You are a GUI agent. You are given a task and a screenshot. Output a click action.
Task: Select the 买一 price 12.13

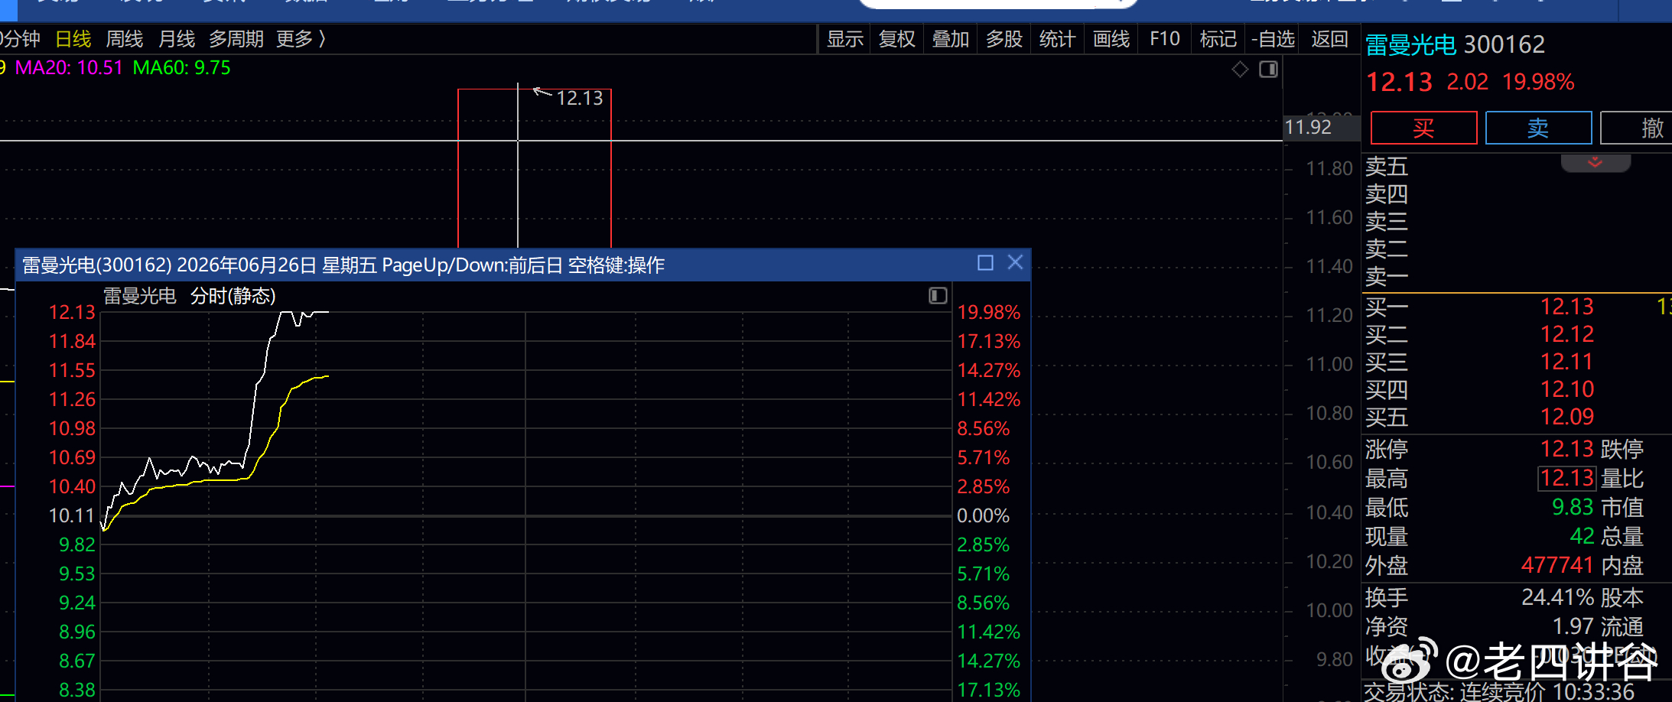(x=1567, y=307)
